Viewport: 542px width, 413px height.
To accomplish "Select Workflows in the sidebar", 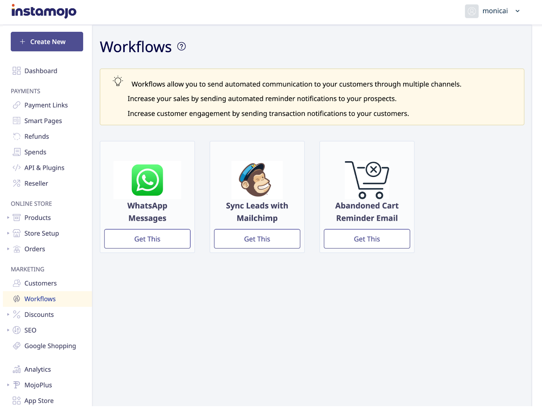I will (40, 299).
